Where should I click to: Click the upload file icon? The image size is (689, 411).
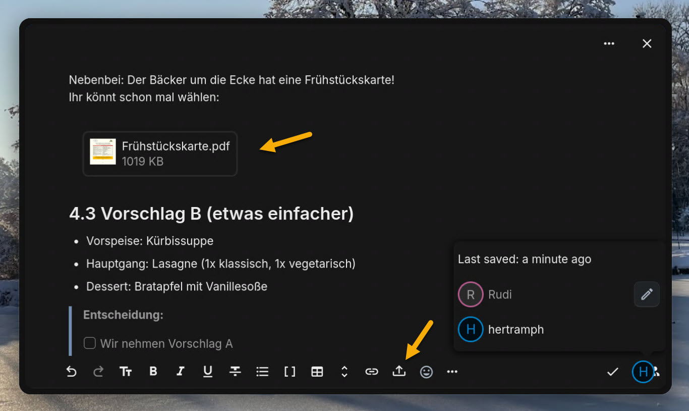pos(399,372)
